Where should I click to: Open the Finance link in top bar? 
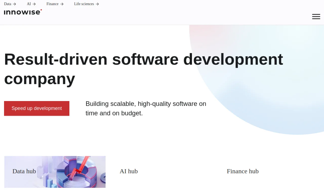(x=55, y=4)
